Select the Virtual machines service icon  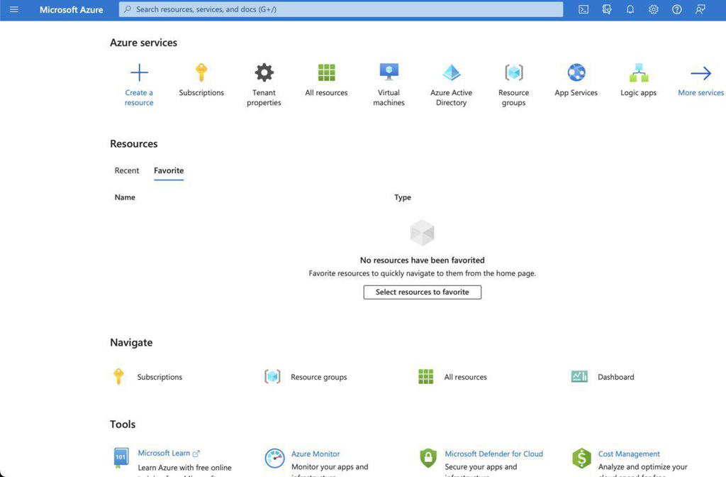click(x=389, y=71)
